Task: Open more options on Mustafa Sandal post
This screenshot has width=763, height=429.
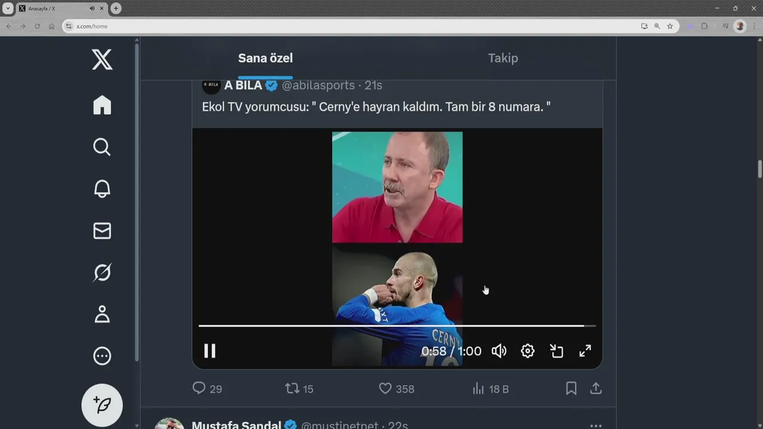Action: point(595,425)
